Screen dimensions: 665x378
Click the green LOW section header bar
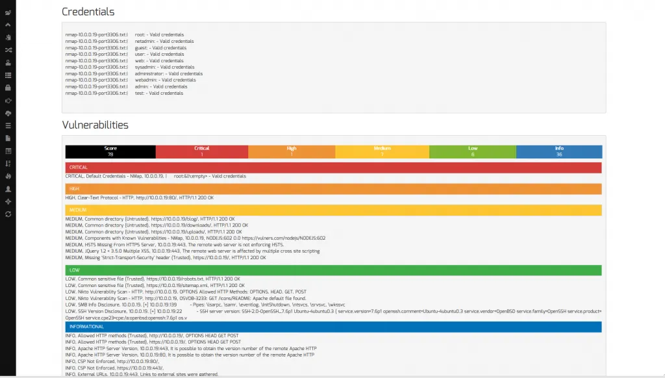tap(333, 270)
